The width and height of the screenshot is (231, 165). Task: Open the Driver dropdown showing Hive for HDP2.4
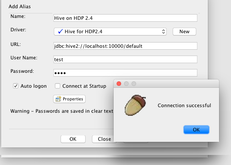110,31
